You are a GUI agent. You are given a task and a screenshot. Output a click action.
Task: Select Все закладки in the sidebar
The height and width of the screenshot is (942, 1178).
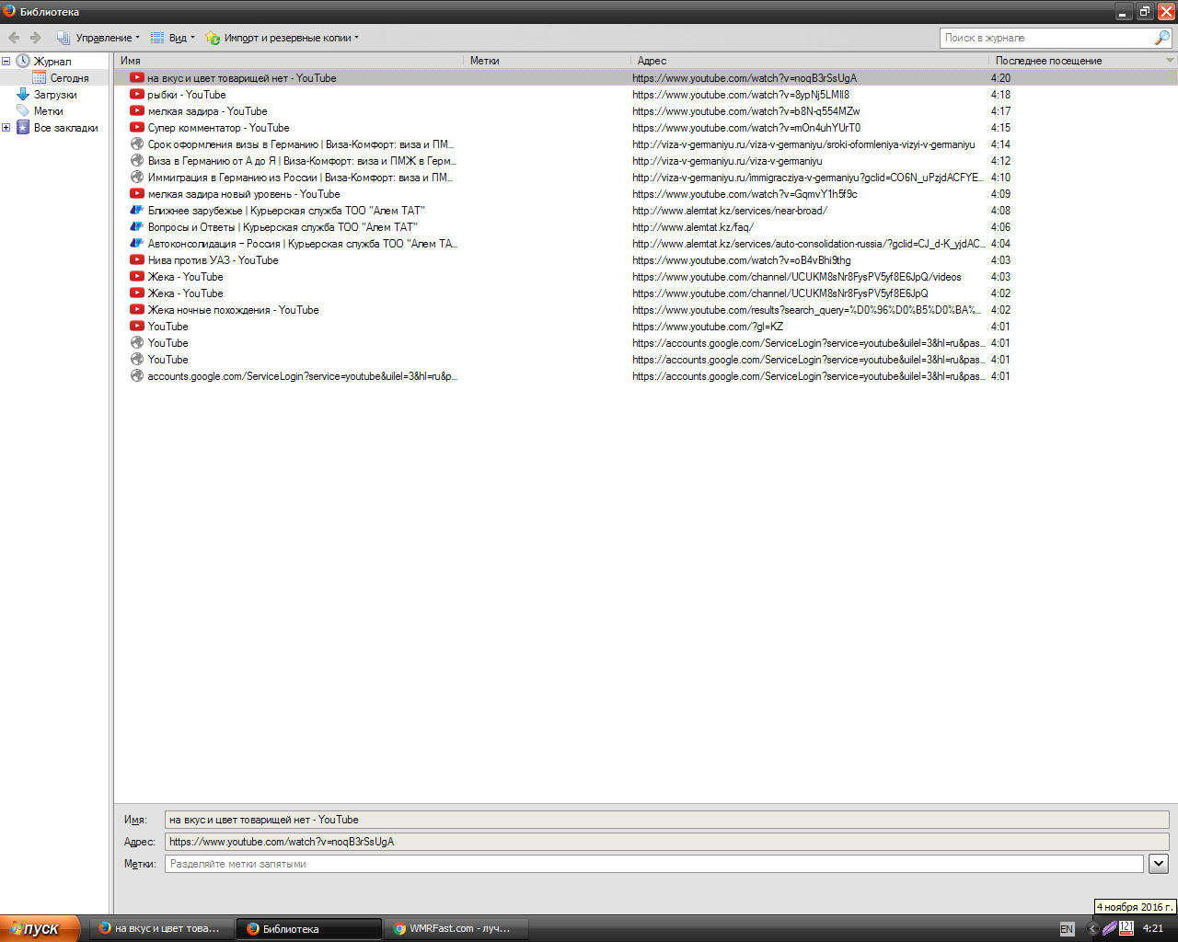(x=65, y=128)
